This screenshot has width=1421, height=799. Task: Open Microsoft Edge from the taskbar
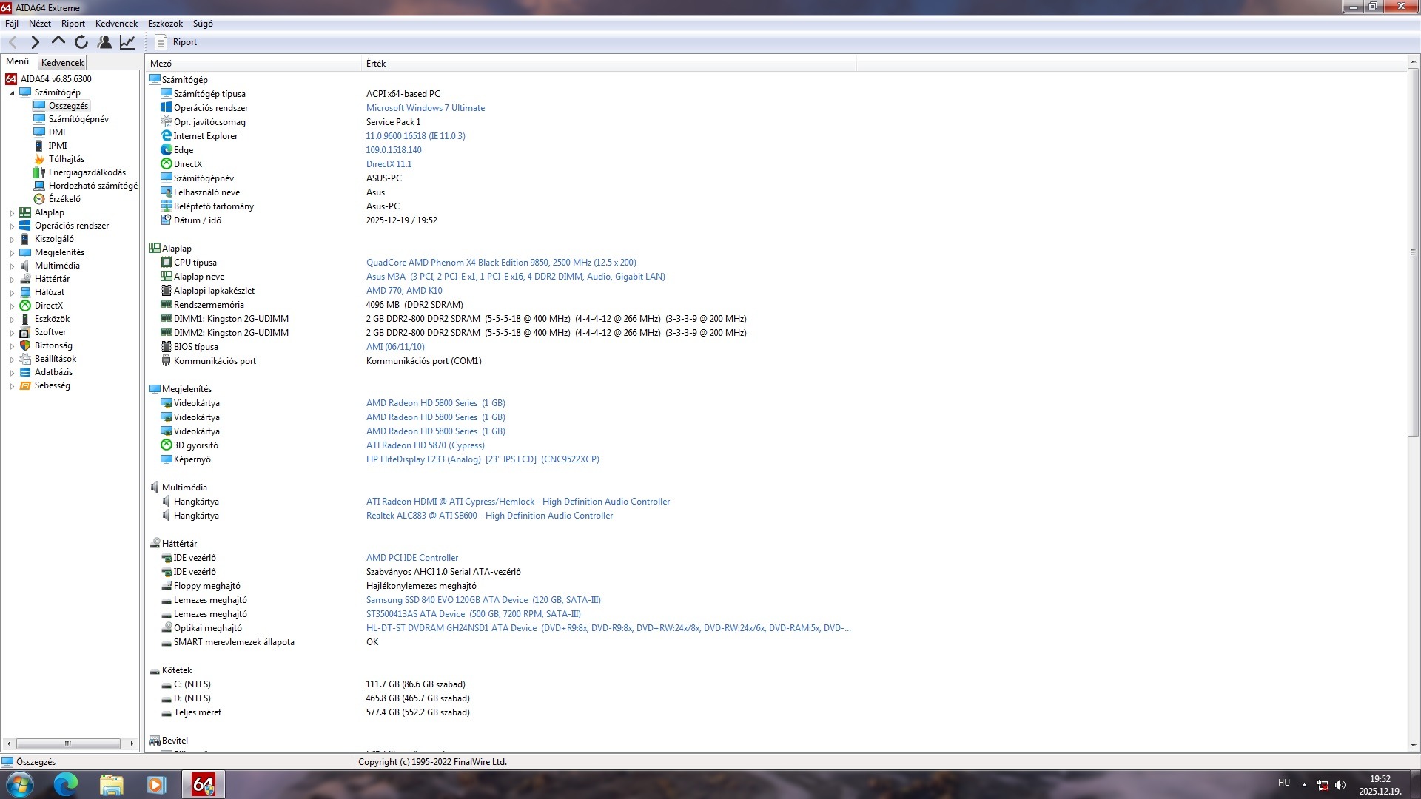[x=65, y=784]
